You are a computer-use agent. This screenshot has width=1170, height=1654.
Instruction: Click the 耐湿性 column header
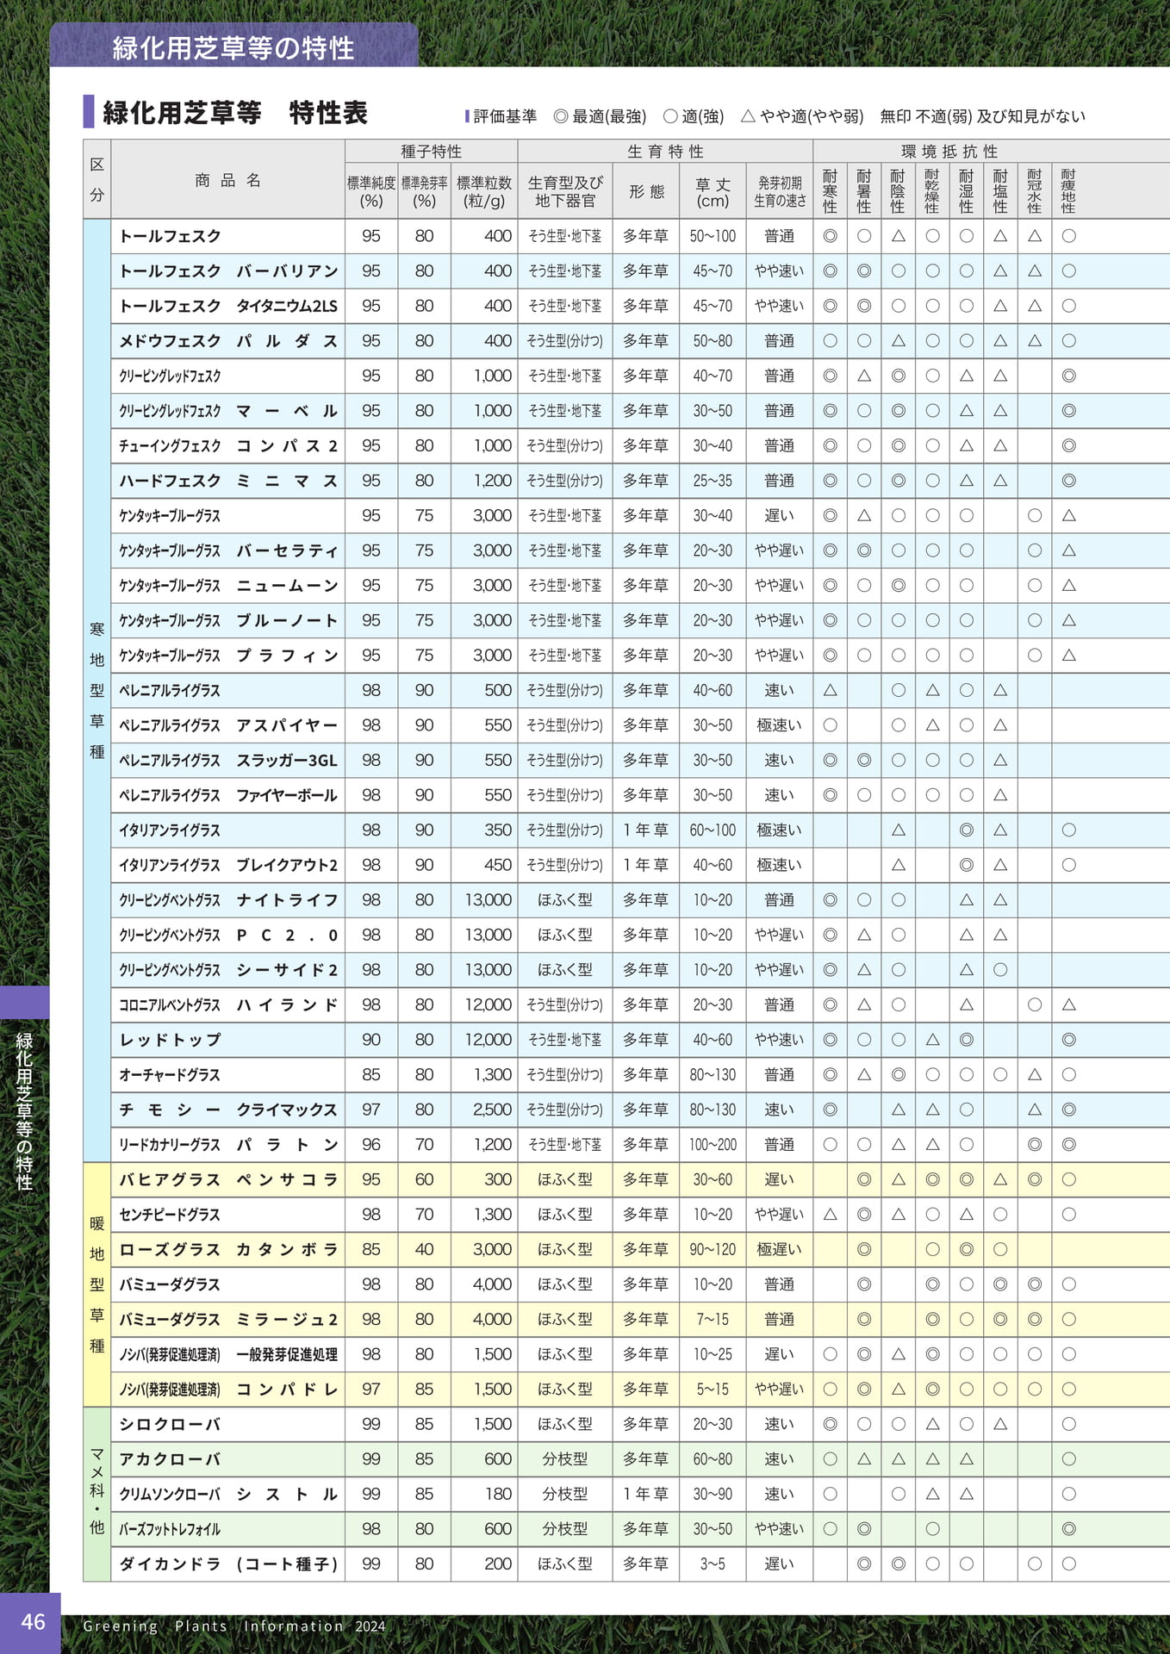(x=967, y=191)
